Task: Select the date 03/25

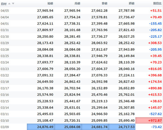Action: tap(5, 56)
